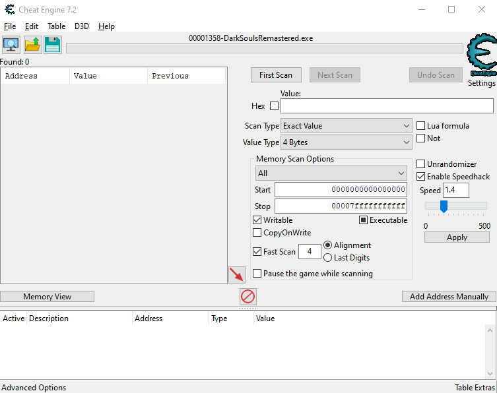Check the Not option

420,138
